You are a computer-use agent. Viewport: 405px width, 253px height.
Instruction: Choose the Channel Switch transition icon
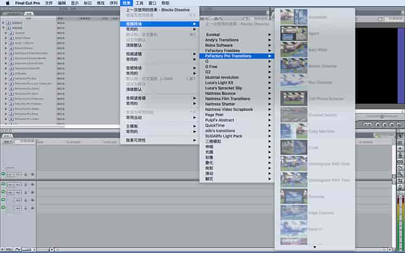coord(294,115)
